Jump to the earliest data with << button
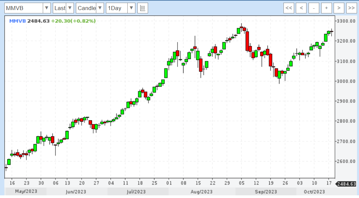 (289, 8)
